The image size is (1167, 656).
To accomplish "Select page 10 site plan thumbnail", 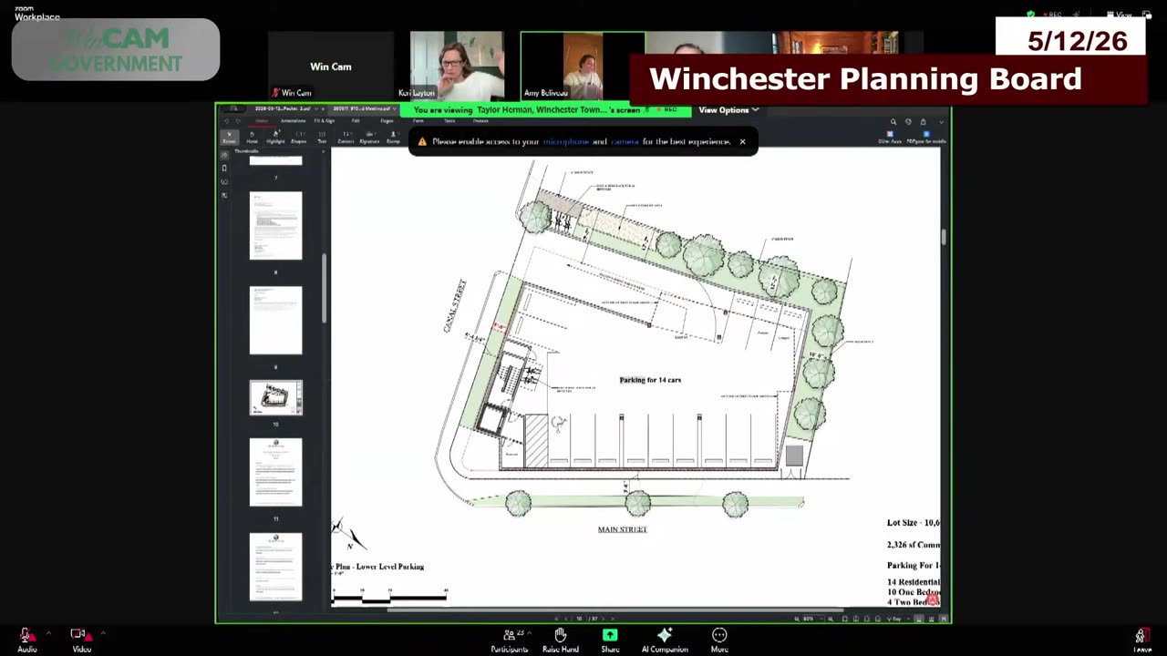I will pos(275,397).
